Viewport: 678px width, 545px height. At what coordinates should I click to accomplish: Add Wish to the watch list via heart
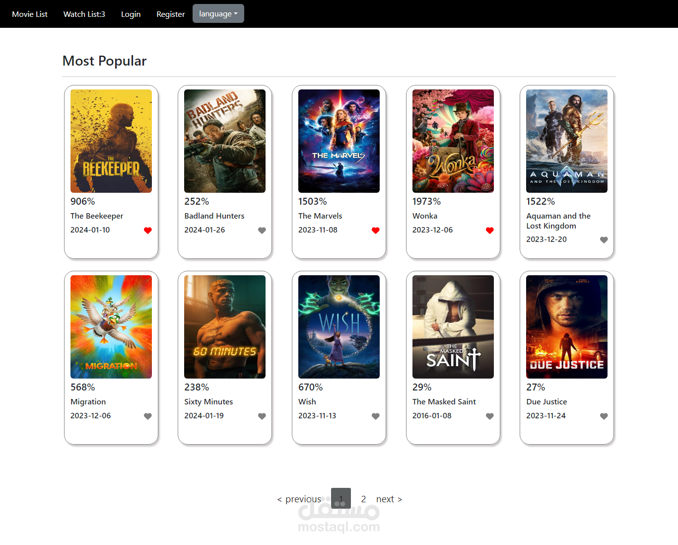pos(376,416)
